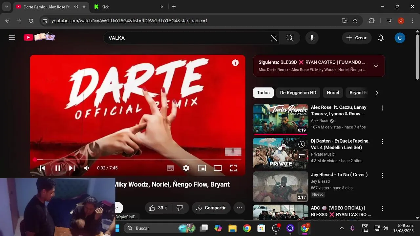This screenshot has height=236, width=420.
Task: Add Dj Dasten video to the queue
Action: click(x=302, y=156)
